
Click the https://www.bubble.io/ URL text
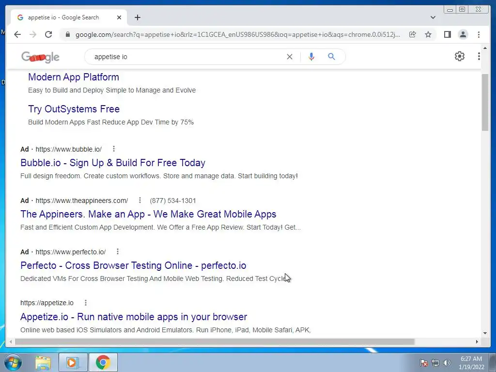(x=69, y=149)
